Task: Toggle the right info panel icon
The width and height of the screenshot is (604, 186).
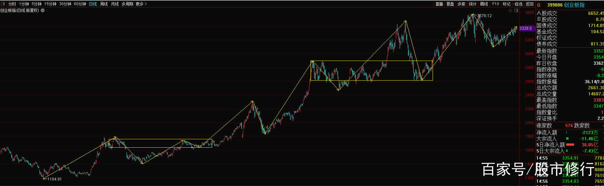Action: 516,10
